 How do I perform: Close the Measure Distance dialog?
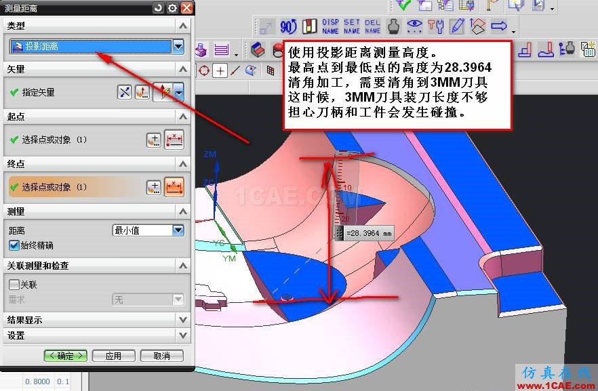[x=186, y=7]
